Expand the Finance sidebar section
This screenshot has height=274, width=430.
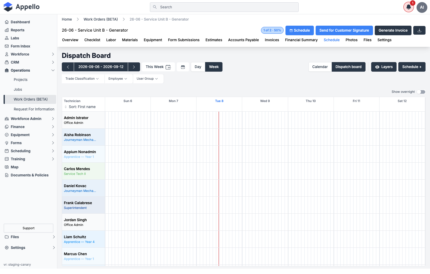click(x=30, y=127)
